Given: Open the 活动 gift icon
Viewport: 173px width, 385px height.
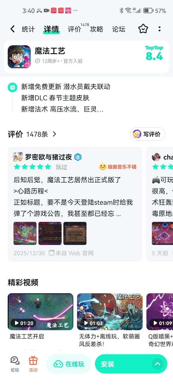Looking at the screenshot, I should (33, 364).
